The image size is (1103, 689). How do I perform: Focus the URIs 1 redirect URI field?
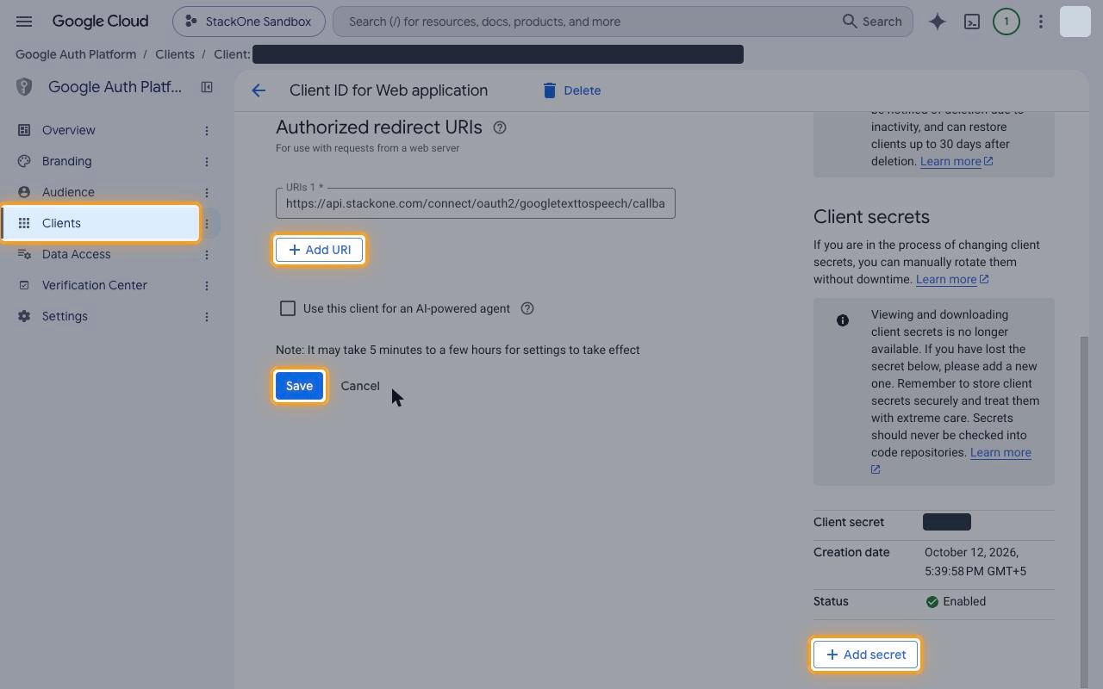(x=476, y=203)
